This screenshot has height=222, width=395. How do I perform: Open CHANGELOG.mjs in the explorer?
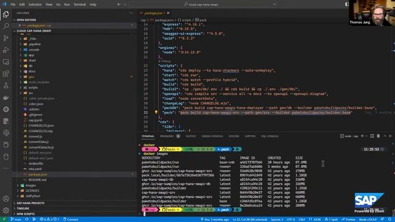coord(41,131)
